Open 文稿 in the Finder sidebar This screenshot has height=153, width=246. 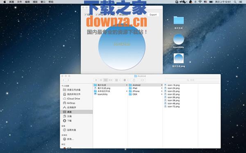[x=77, y=116]
